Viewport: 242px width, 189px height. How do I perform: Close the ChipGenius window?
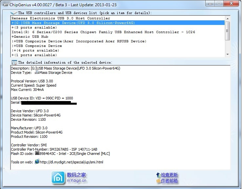pyautogui.click(x=231, y=4)
